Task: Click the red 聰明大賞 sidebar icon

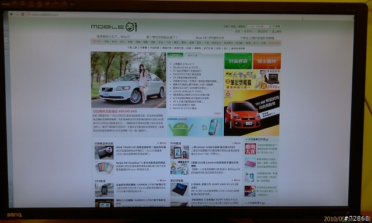Action: pyautogui.click(x=250, y=149)
